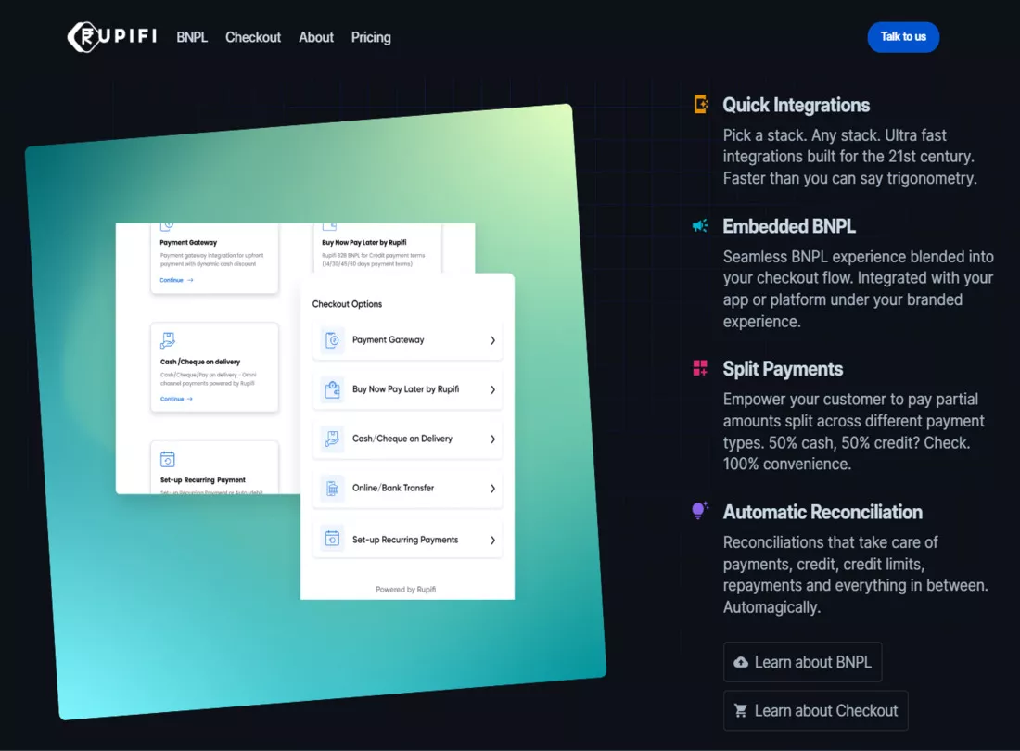Click the Checkout Options panel title
This screenshot has width=1020, height=751.
pyautogui.click(x=347, y=304)
